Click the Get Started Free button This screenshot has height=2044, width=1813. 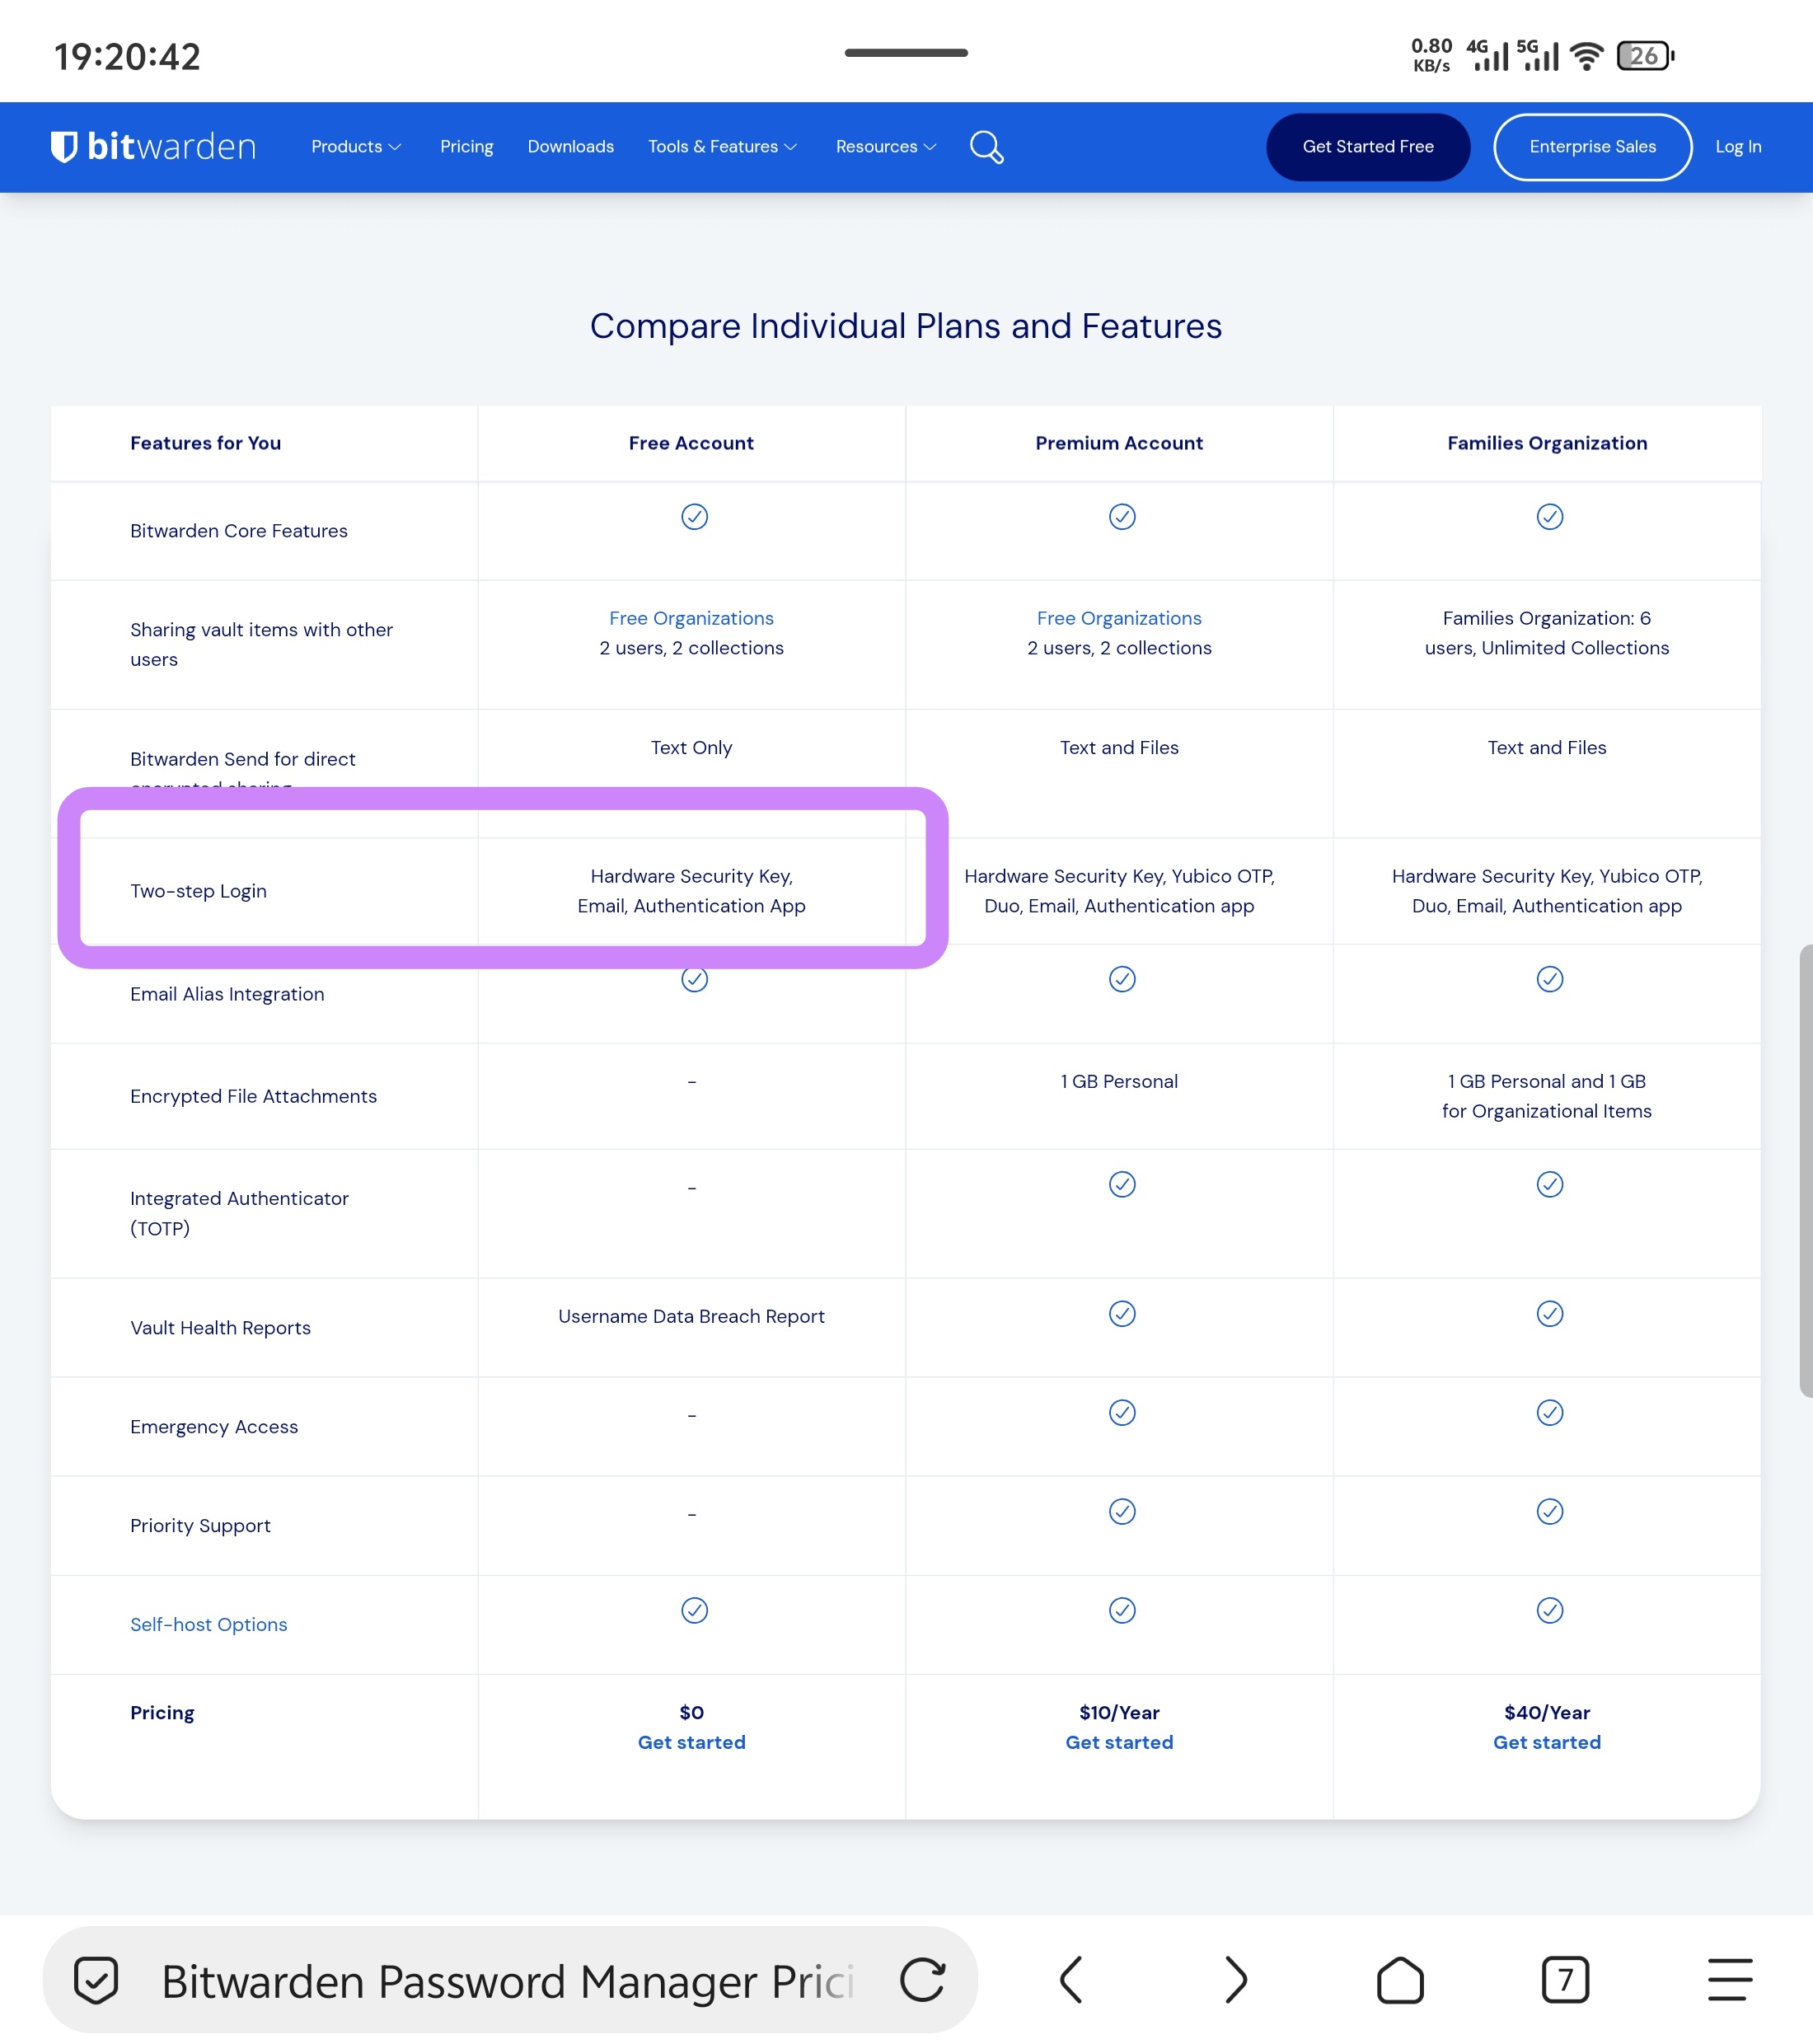[1368, 147]
